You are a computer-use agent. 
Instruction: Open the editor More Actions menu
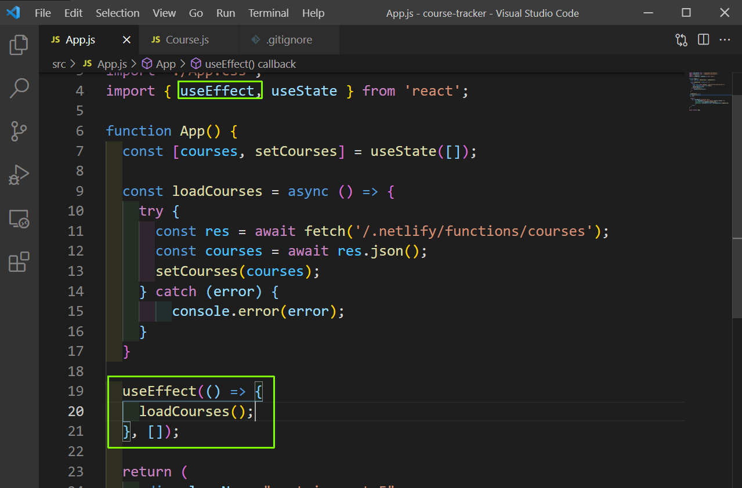725,40
